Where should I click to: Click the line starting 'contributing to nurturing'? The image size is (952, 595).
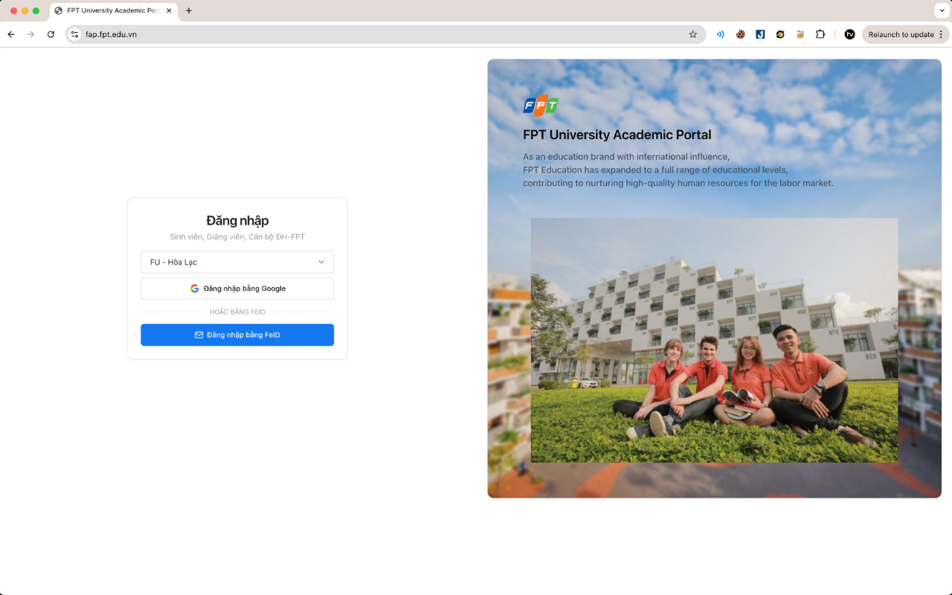(678, 183)
